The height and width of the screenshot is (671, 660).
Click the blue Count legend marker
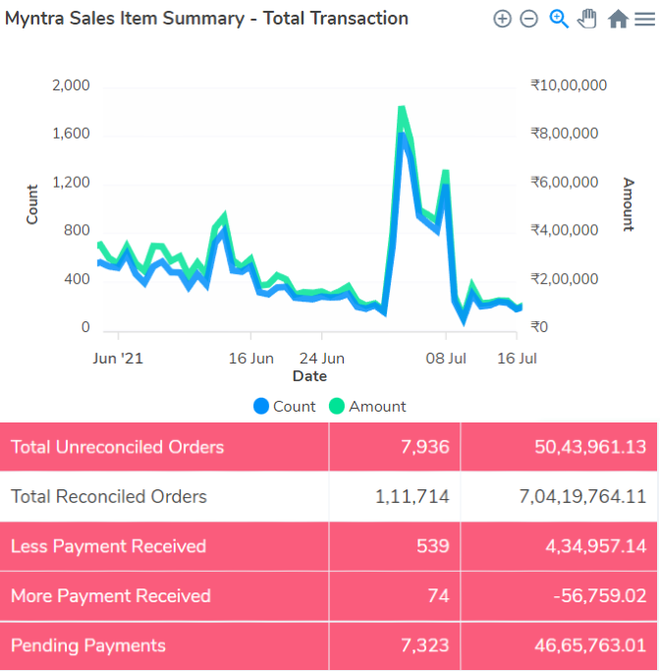[x=261, y=406]
